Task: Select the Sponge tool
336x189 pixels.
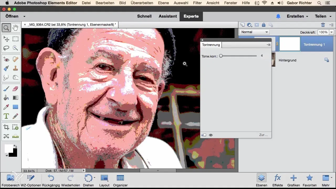Action: click(x=15, y=77)
